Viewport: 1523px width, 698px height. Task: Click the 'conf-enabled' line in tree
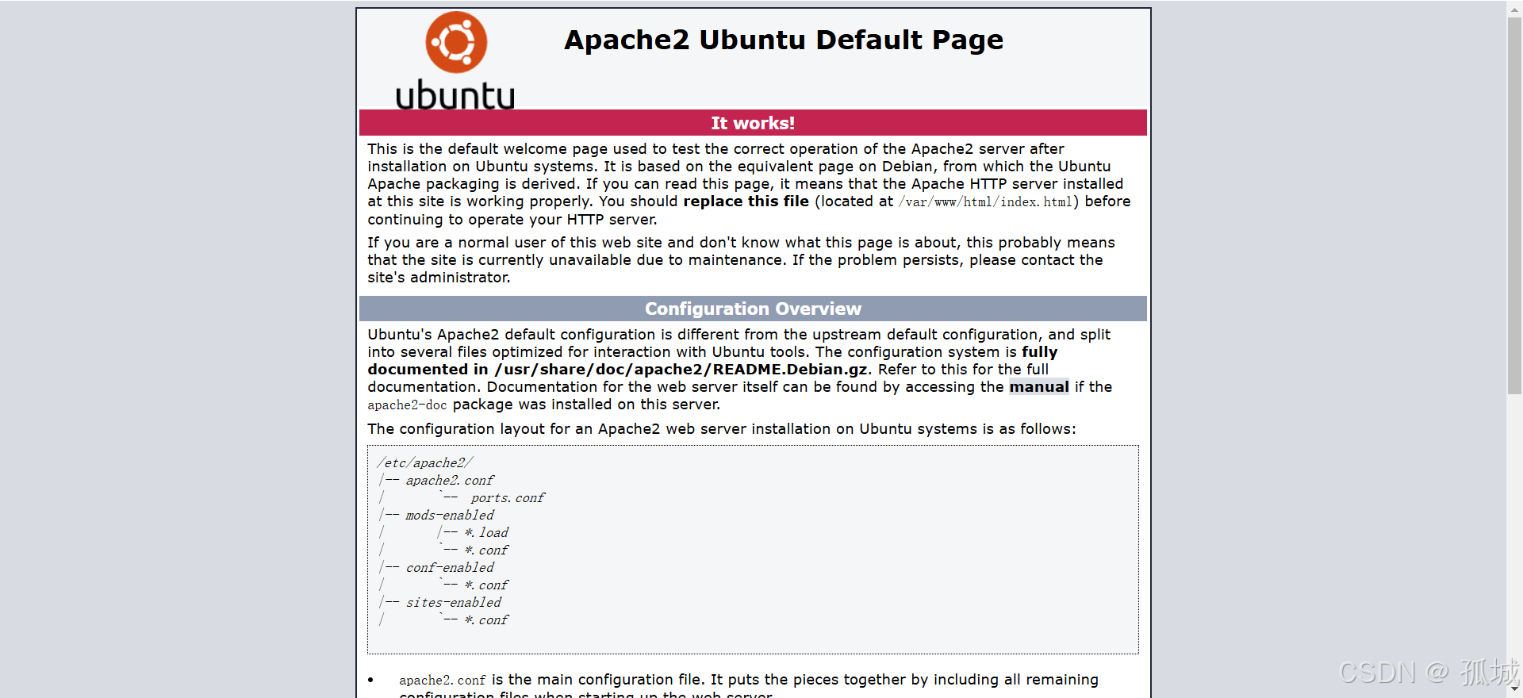[449, 568]
